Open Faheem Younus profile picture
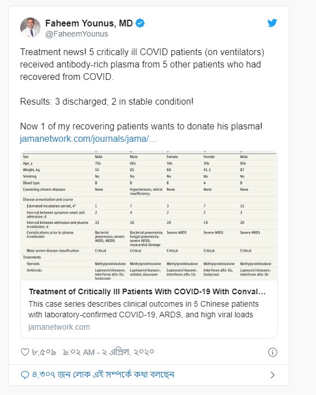 point(30,28)
